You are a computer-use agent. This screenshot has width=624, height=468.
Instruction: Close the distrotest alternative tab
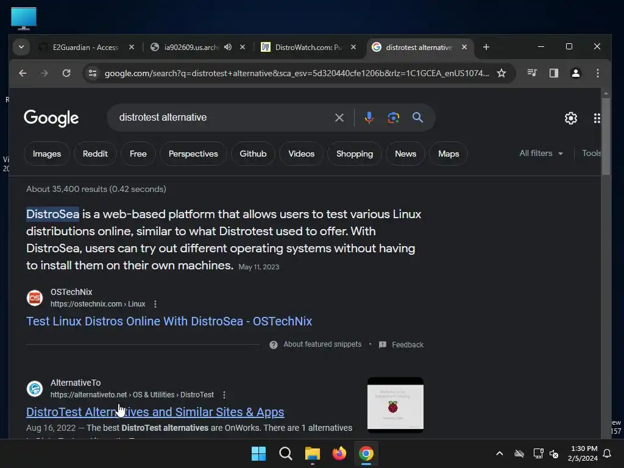464,48
